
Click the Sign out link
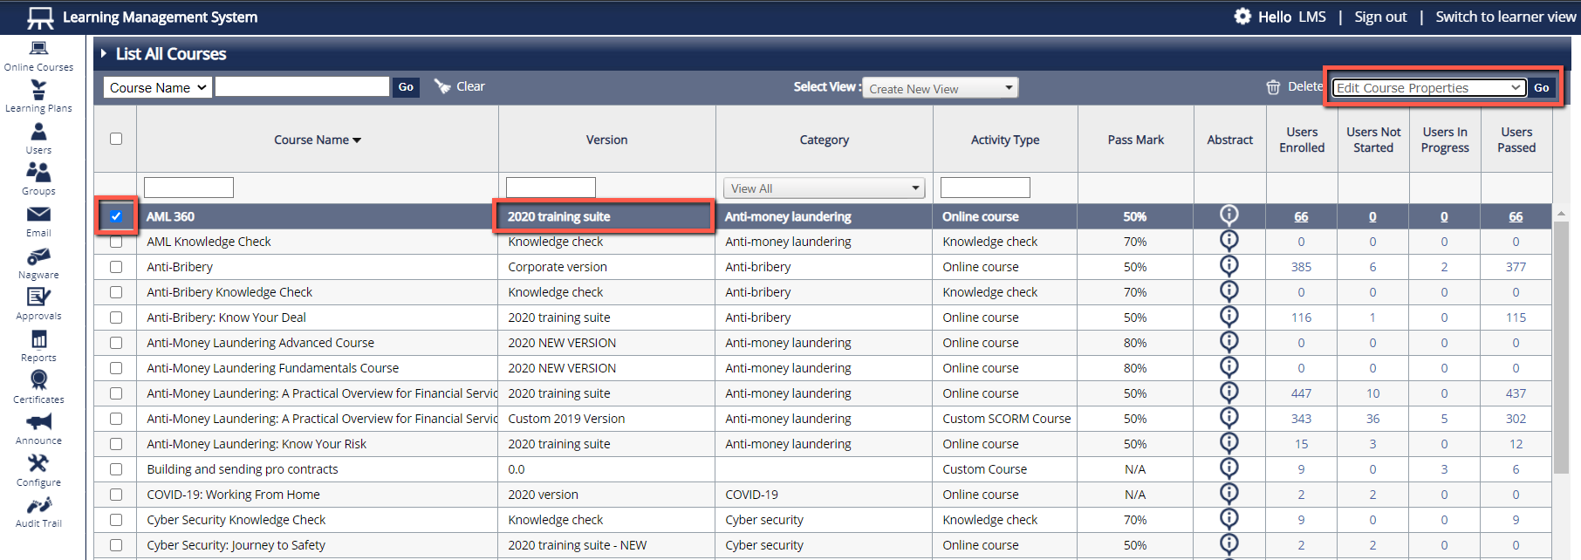1379,17
